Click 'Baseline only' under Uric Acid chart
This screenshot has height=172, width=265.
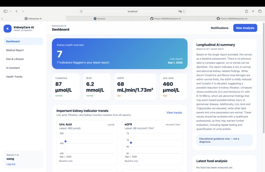pyautogui.click(x=66, y=161)
